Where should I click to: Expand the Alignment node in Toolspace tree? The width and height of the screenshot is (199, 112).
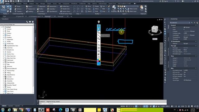point(3,40)
